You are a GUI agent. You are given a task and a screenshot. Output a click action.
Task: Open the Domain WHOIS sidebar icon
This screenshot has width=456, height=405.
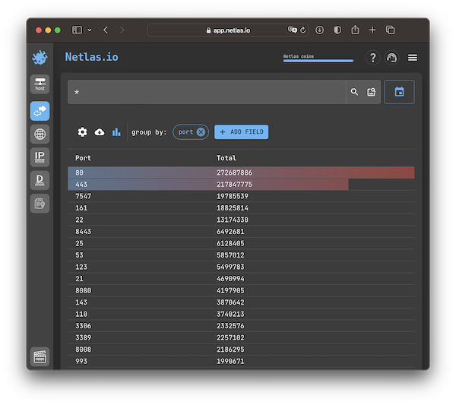[40, 180]
